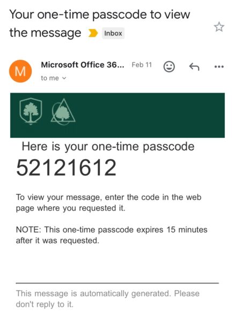Click the triangle tree logo in banner
This screenshot has height=323, width=235.
(x=63, y=112)
